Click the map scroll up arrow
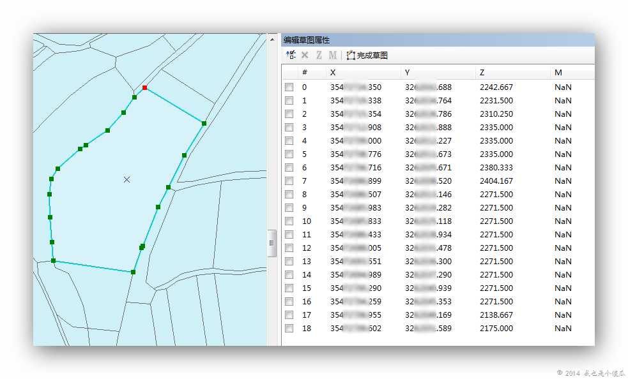 coord(272,40)
